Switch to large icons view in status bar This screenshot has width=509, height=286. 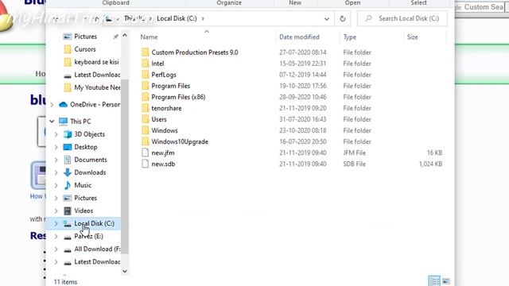(446, 280)
